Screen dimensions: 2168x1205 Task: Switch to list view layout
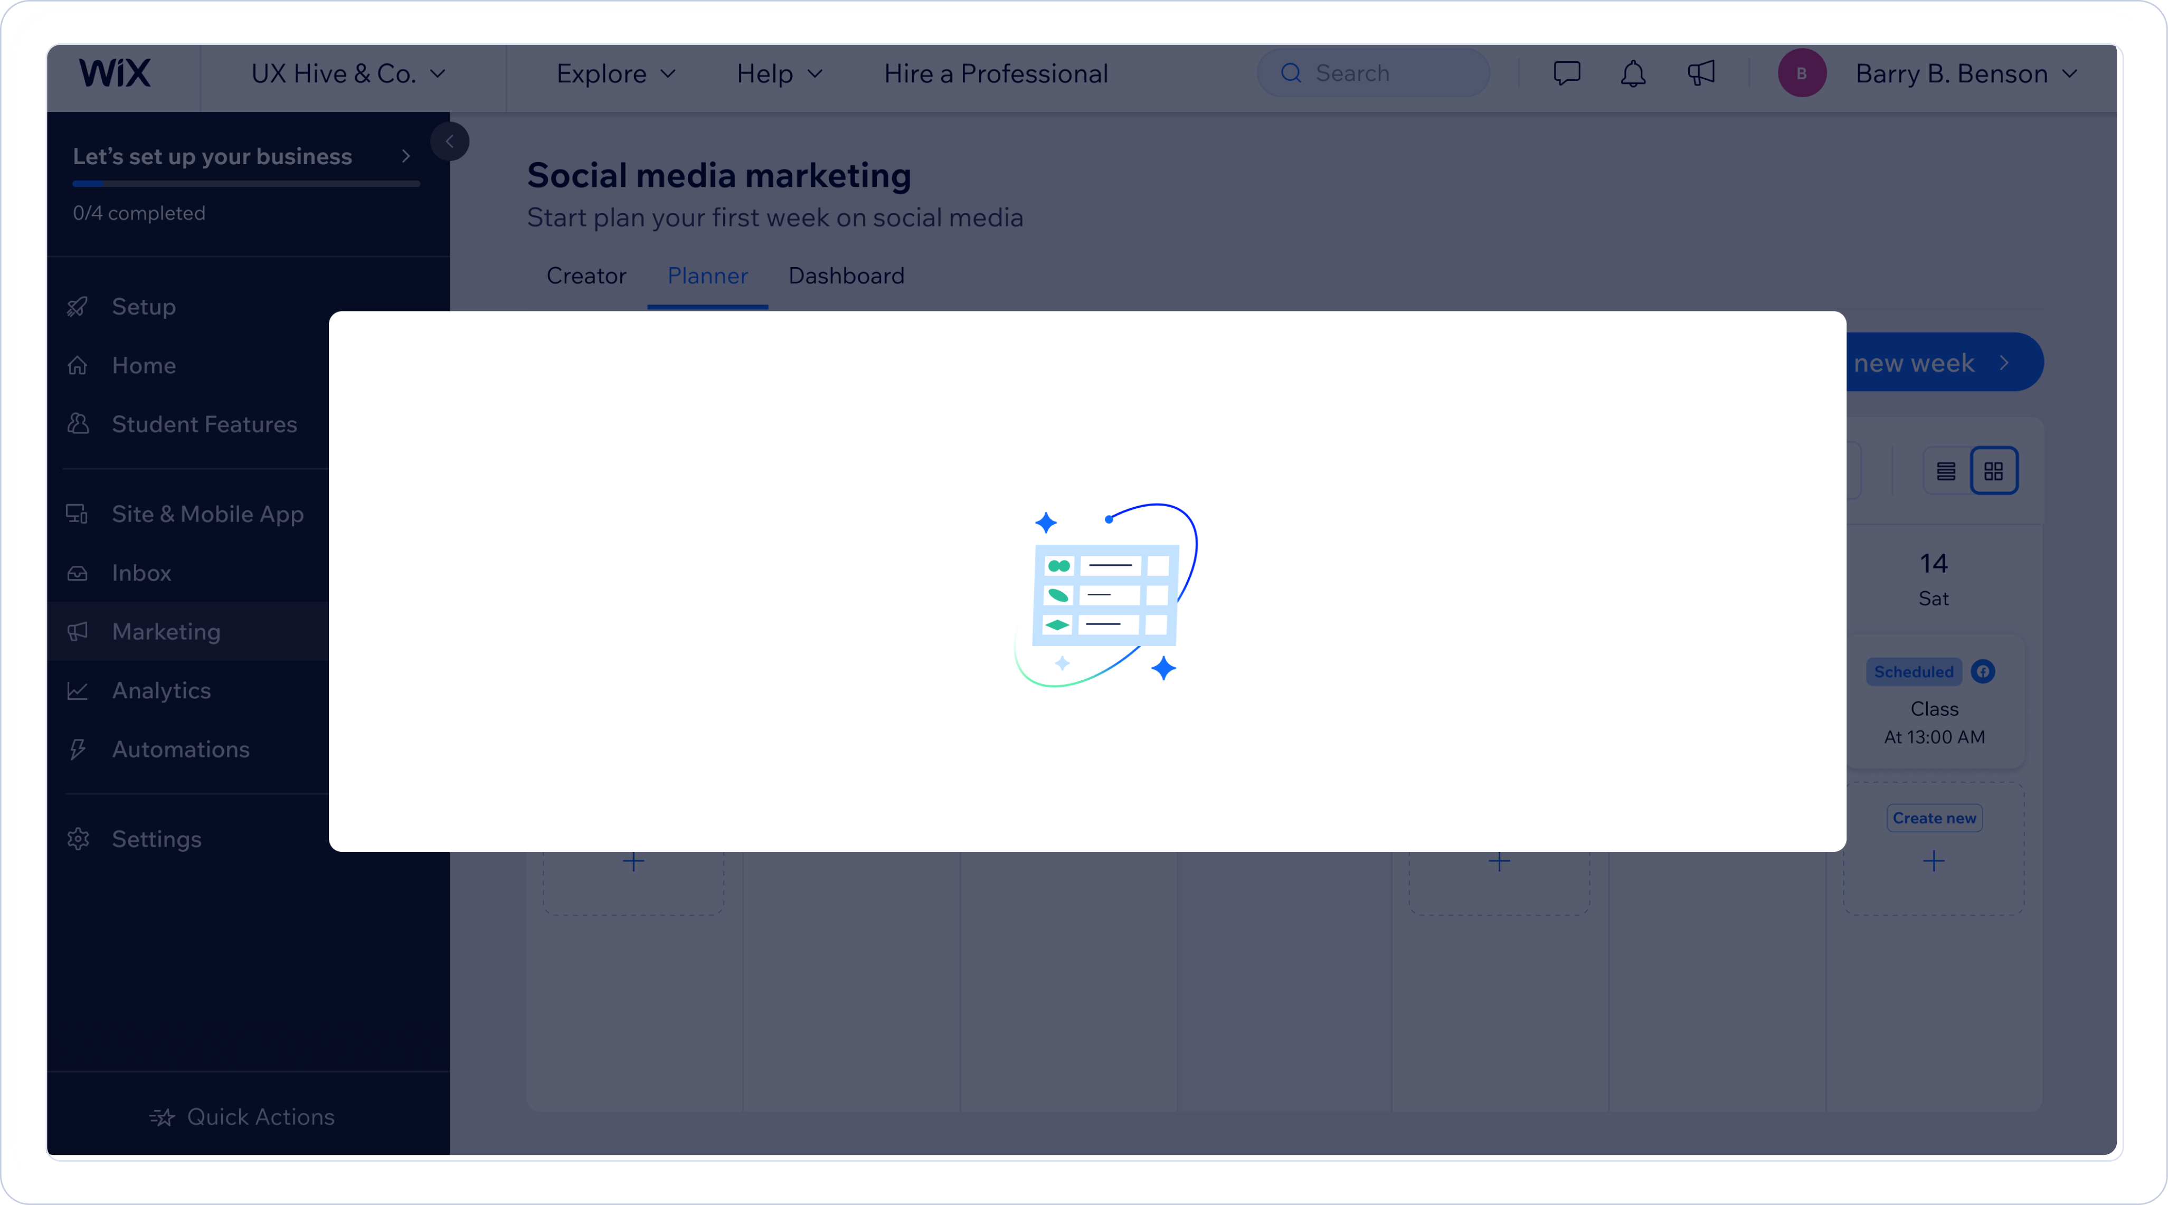pos(1946,471)
